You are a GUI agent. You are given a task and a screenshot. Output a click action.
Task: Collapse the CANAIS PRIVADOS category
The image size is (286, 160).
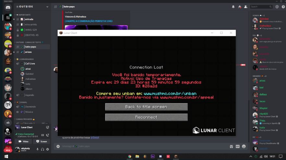click(x=25, y=119)
